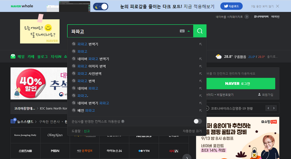Click fill arrow for 배민 파파고 suggestion
The image size is (291, 159).
200,111
